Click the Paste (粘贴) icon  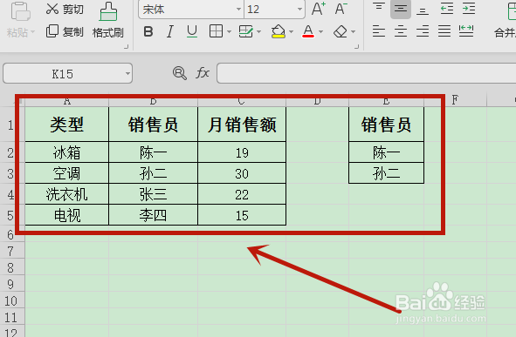coord(20,11)
